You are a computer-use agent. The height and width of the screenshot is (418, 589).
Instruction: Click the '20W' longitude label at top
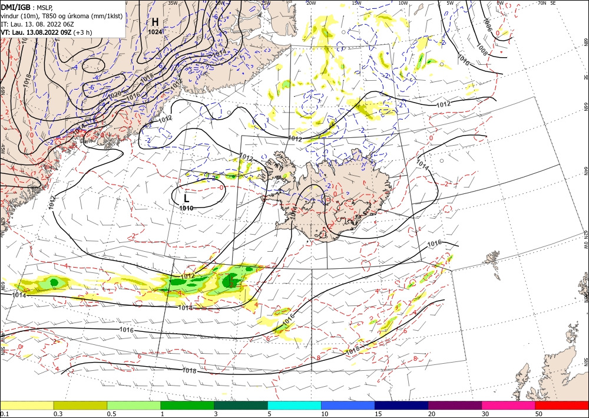tap(311, 3)
